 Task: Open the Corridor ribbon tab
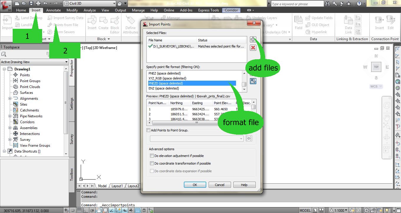pos(231,10)
